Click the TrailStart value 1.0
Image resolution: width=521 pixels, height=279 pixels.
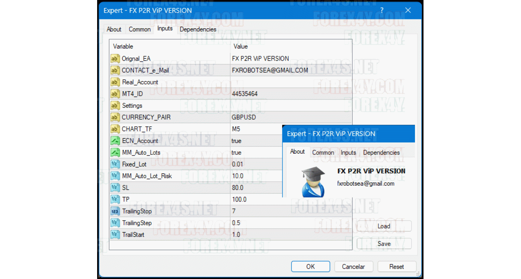[x=236, y=235]
